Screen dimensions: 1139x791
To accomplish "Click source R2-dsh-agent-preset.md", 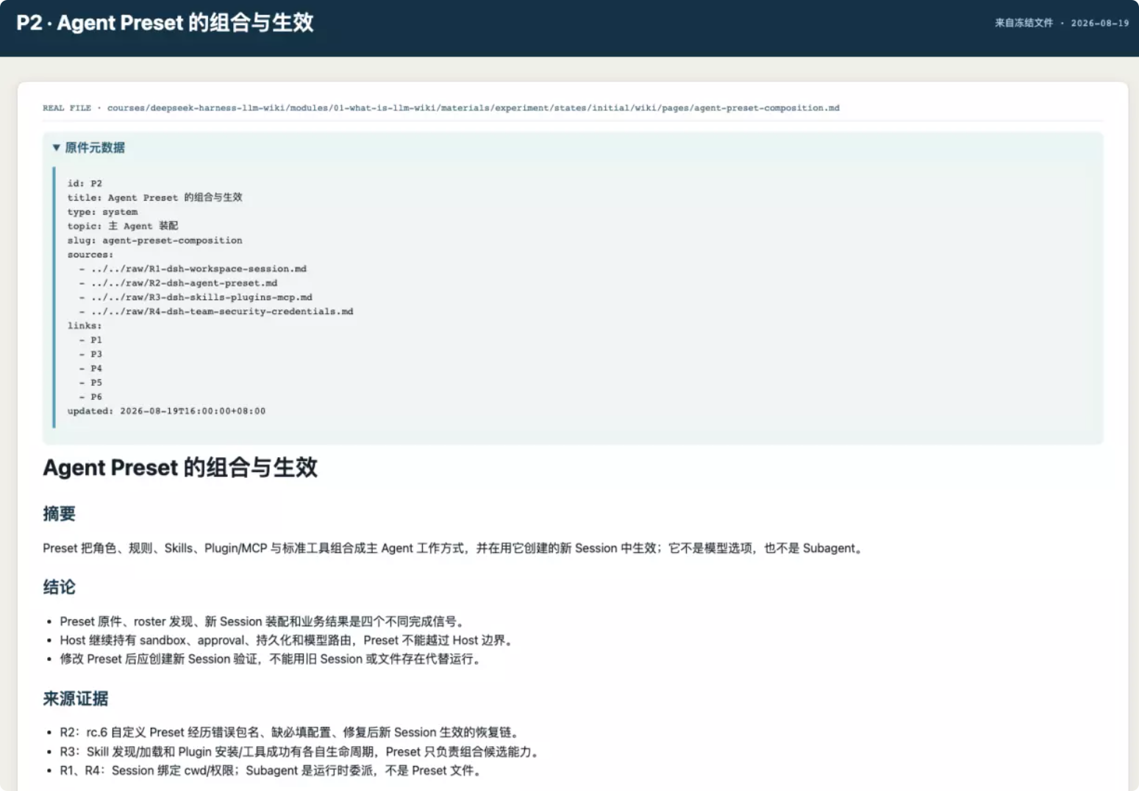I will coord(184,283).
